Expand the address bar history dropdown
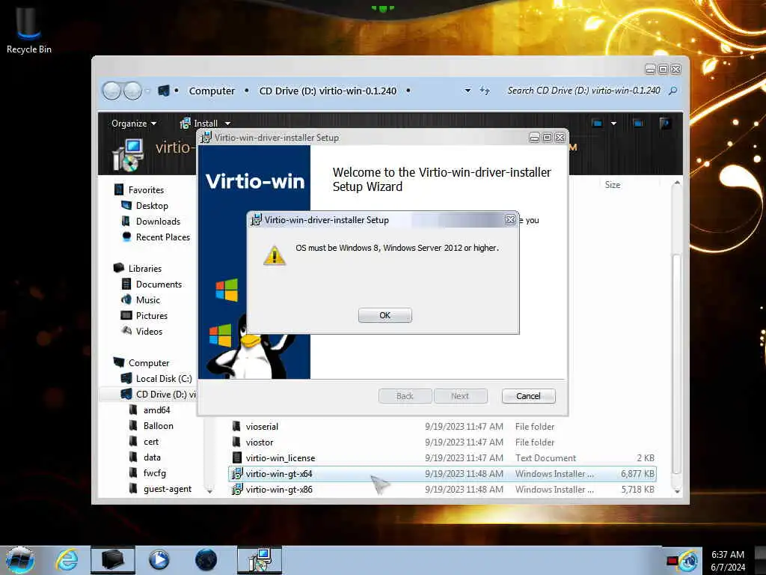 point(468,91)
